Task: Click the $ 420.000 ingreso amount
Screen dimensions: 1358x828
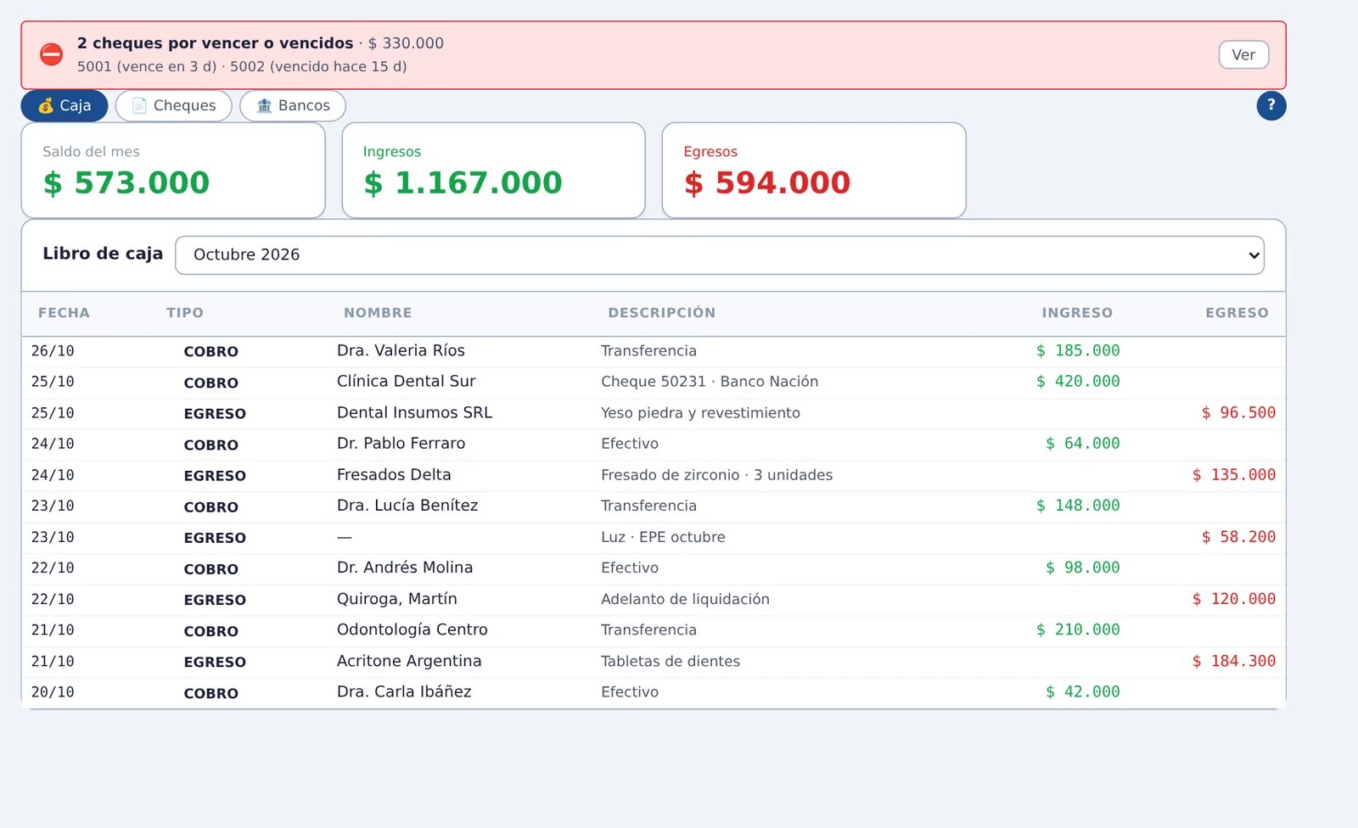Action: coord(1078,382)
